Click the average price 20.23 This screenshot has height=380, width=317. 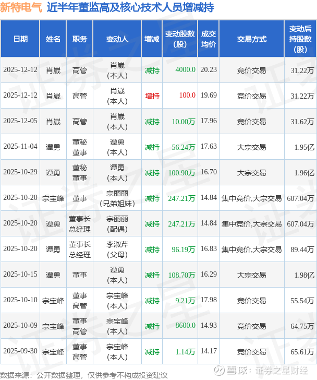(x=209, y=70)
